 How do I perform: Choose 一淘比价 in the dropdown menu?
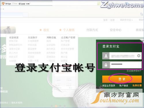[x=51, y=61]
